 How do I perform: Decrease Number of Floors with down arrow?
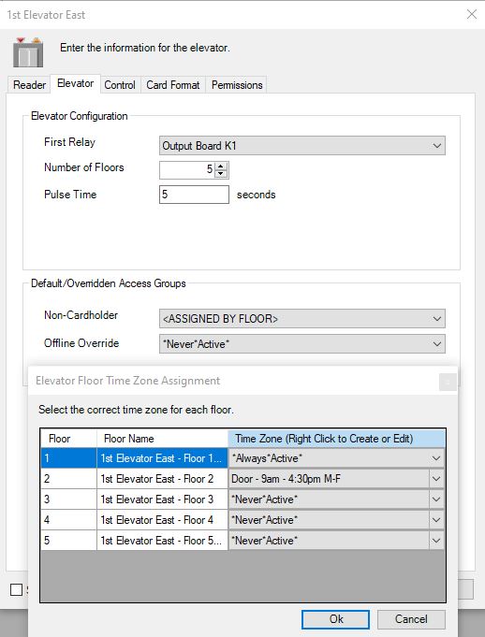tap(221, 174)
